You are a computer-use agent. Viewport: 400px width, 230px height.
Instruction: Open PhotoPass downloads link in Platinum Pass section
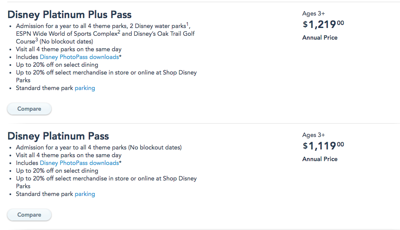point(79,163)
